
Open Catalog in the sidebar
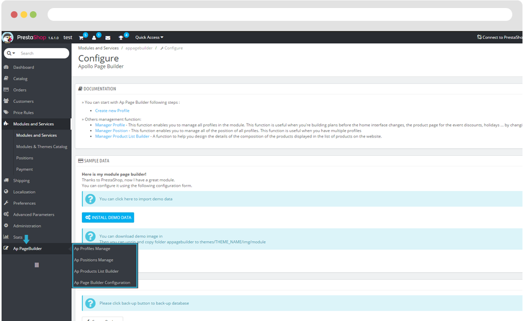(x=20, y=79)
